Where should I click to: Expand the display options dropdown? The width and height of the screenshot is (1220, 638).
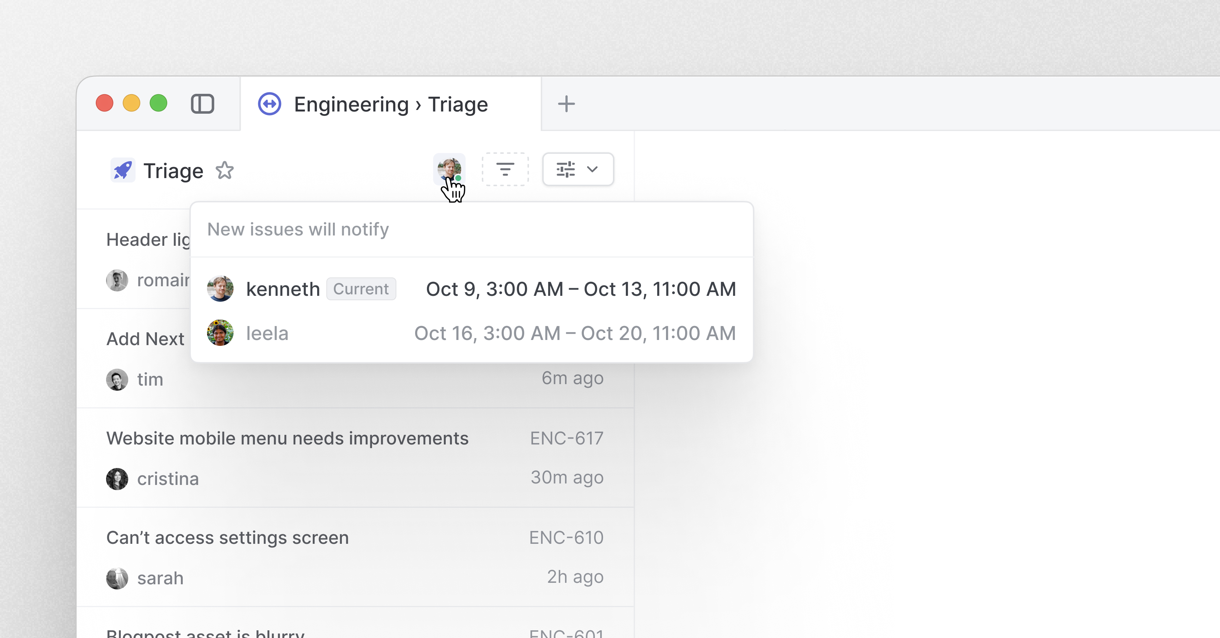(577, 169)
